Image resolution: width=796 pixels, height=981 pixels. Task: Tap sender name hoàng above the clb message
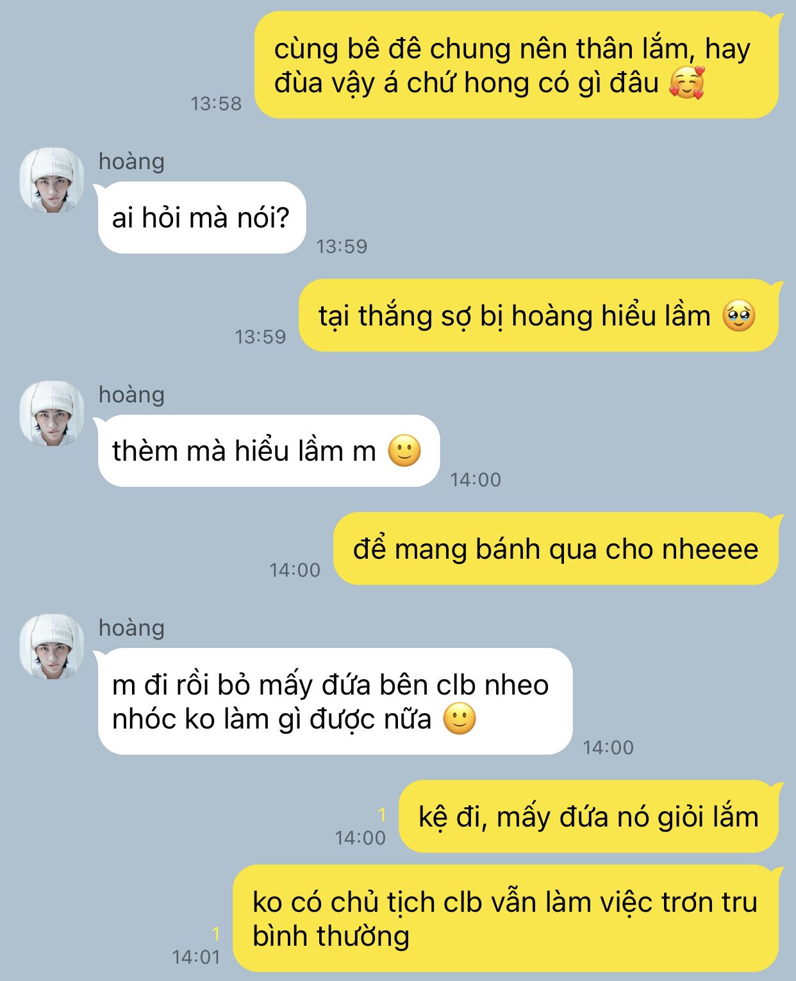pyautogui.click(x=131, y=628)
